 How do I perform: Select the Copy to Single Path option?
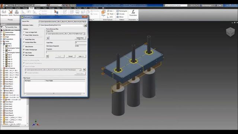point(30,32)
